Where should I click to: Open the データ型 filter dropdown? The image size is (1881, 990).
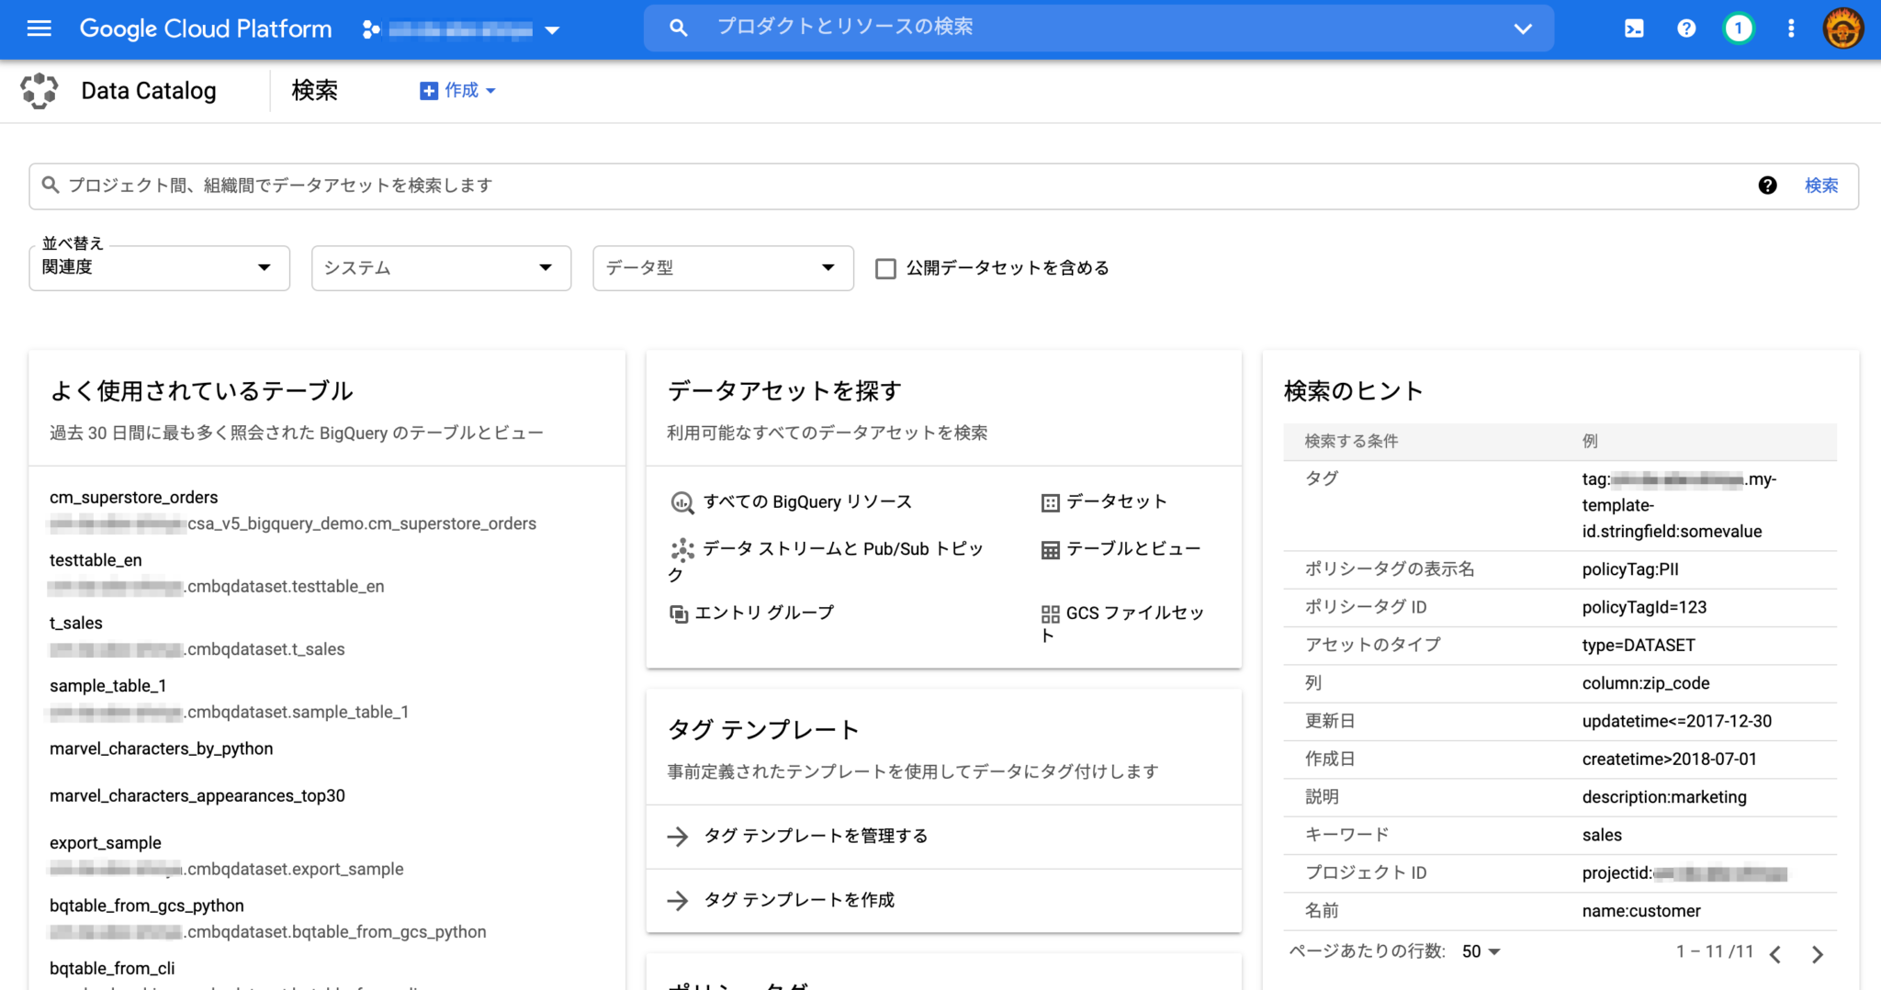click(722, 268)
